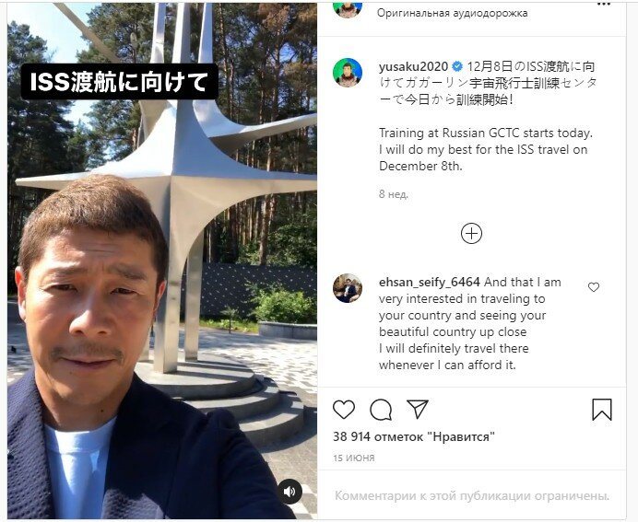Open comment bubble icon under post
Image resolution: width=638 pixels, height=522 pixels.
[x=381, y=410]
